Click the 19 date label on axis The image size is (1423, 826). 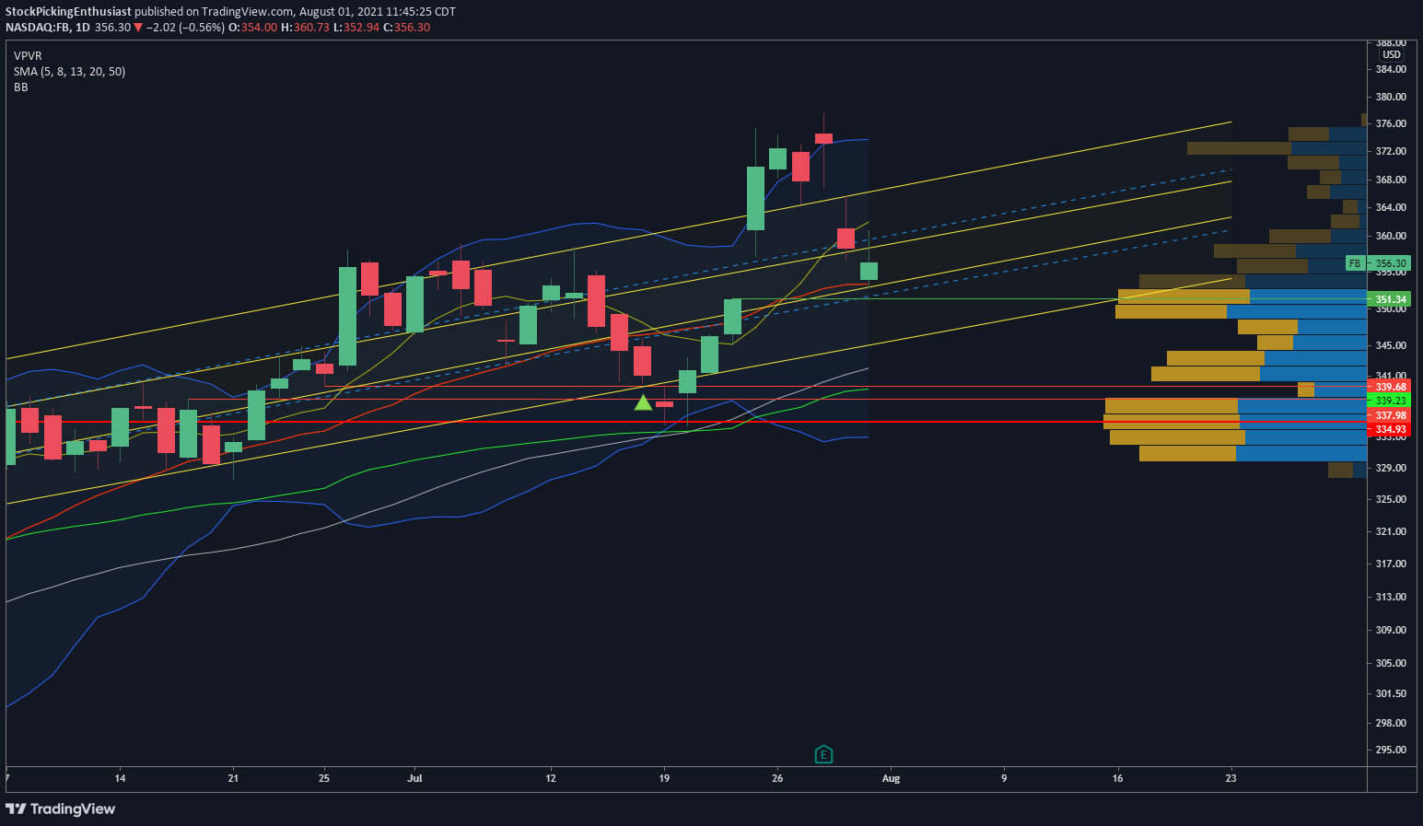click(664, 778)
